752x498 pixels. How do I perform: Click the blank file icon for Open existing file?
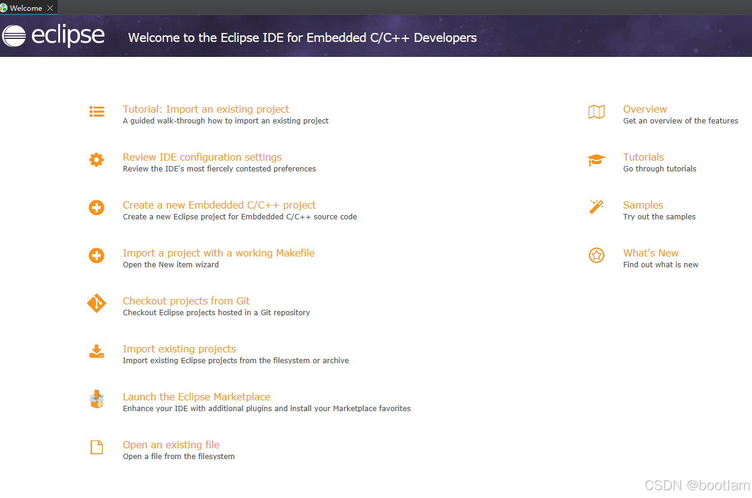coord(97,447)
